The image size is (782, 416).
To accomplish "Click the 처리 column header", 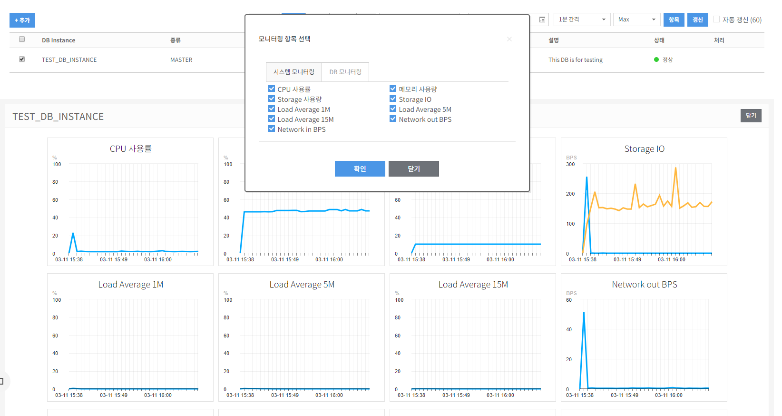I will coord(719,40).
